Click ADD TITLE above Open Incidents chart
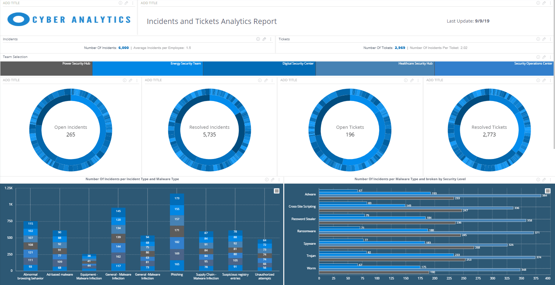 pyautogui.click(x=11, y=80)
